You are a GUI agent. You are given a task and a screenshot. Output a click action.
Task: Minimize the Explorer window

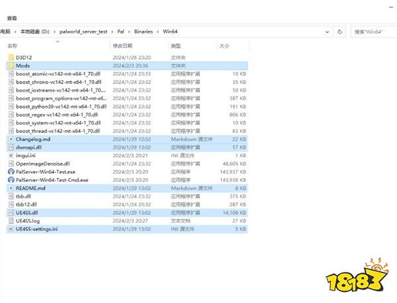(x=390, y=7)
